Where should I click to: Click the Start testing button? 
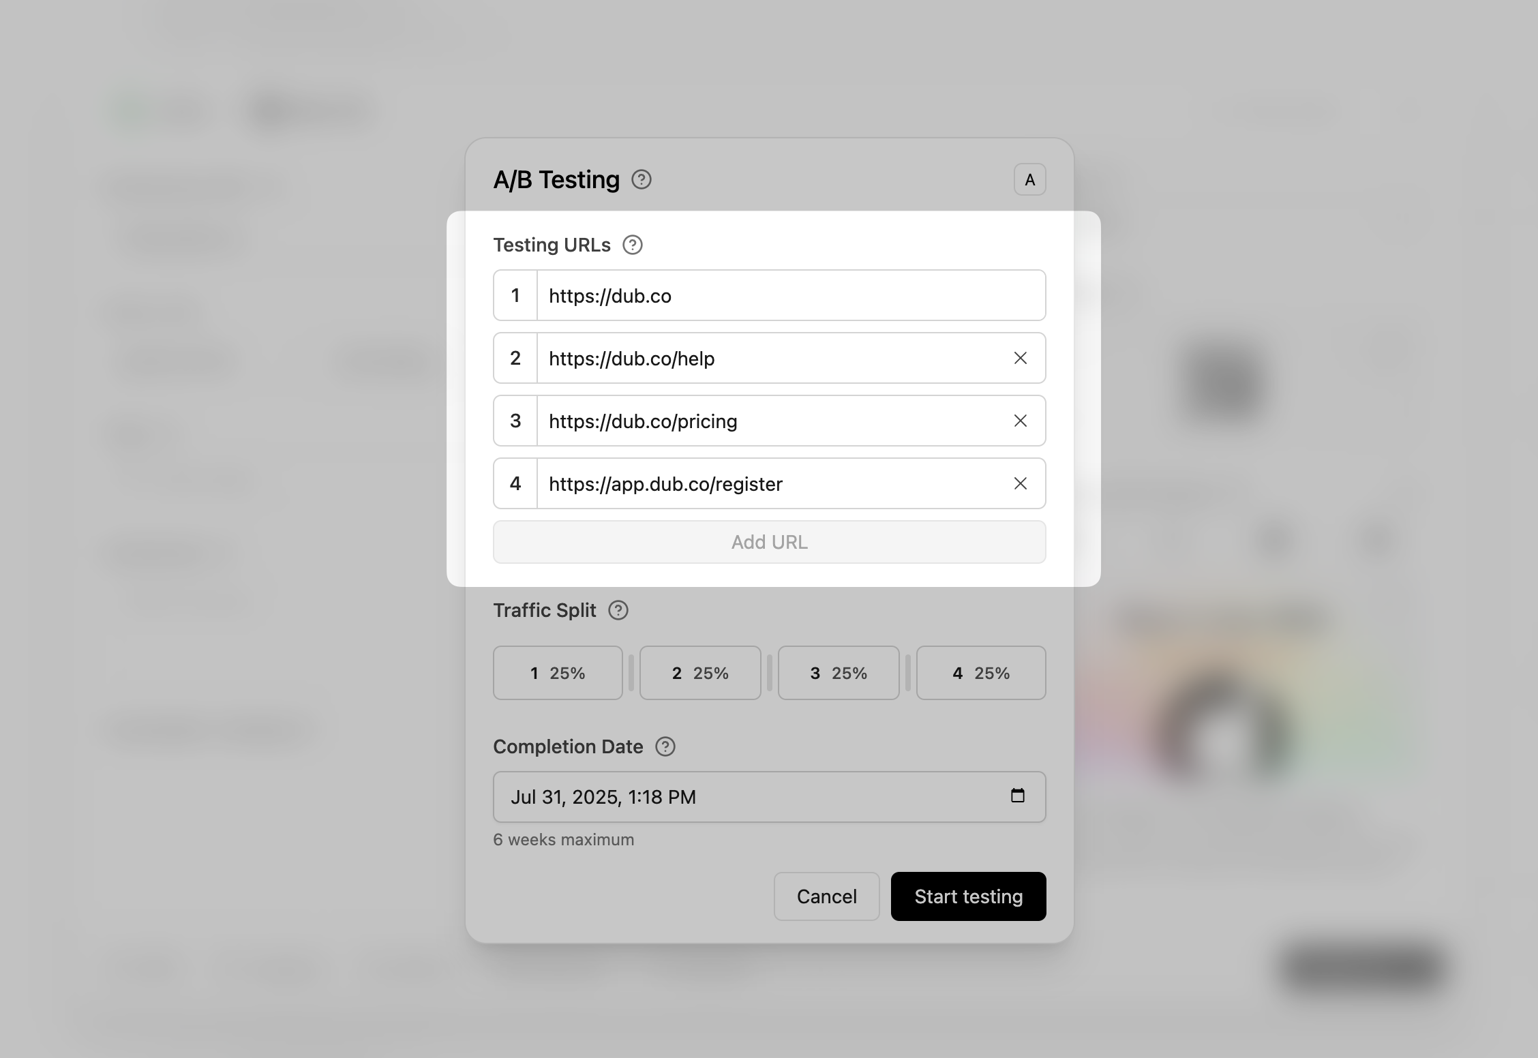coord(968,896)
